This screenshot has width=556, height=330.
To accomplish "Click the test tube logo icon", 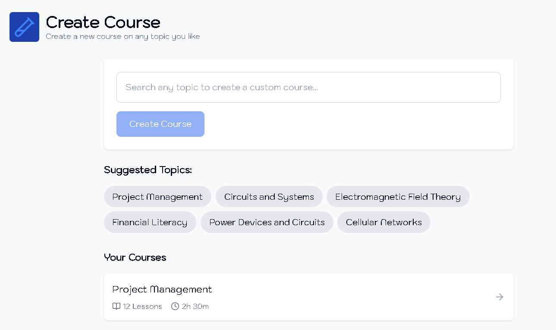I will click(24, 27).
